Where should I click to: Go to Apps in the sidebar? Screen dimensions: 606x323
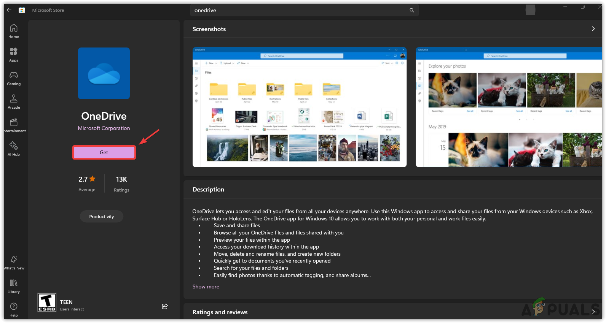click(x=14, y=55)
